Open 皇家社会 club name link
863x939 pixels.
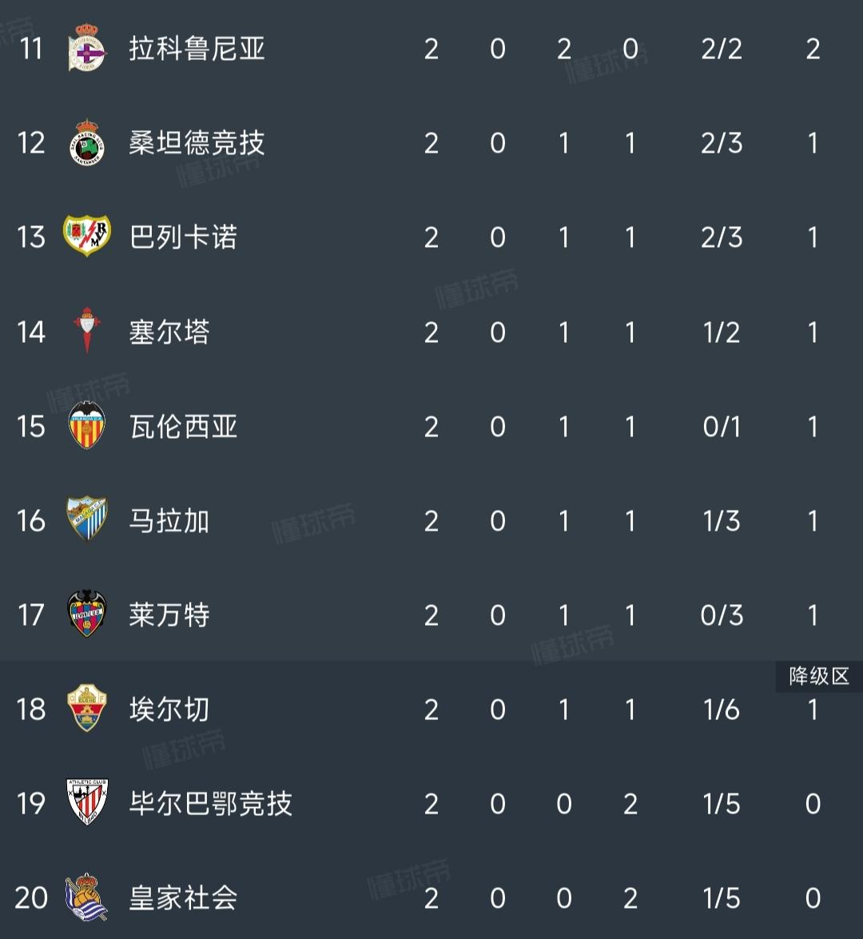[183, 897]
